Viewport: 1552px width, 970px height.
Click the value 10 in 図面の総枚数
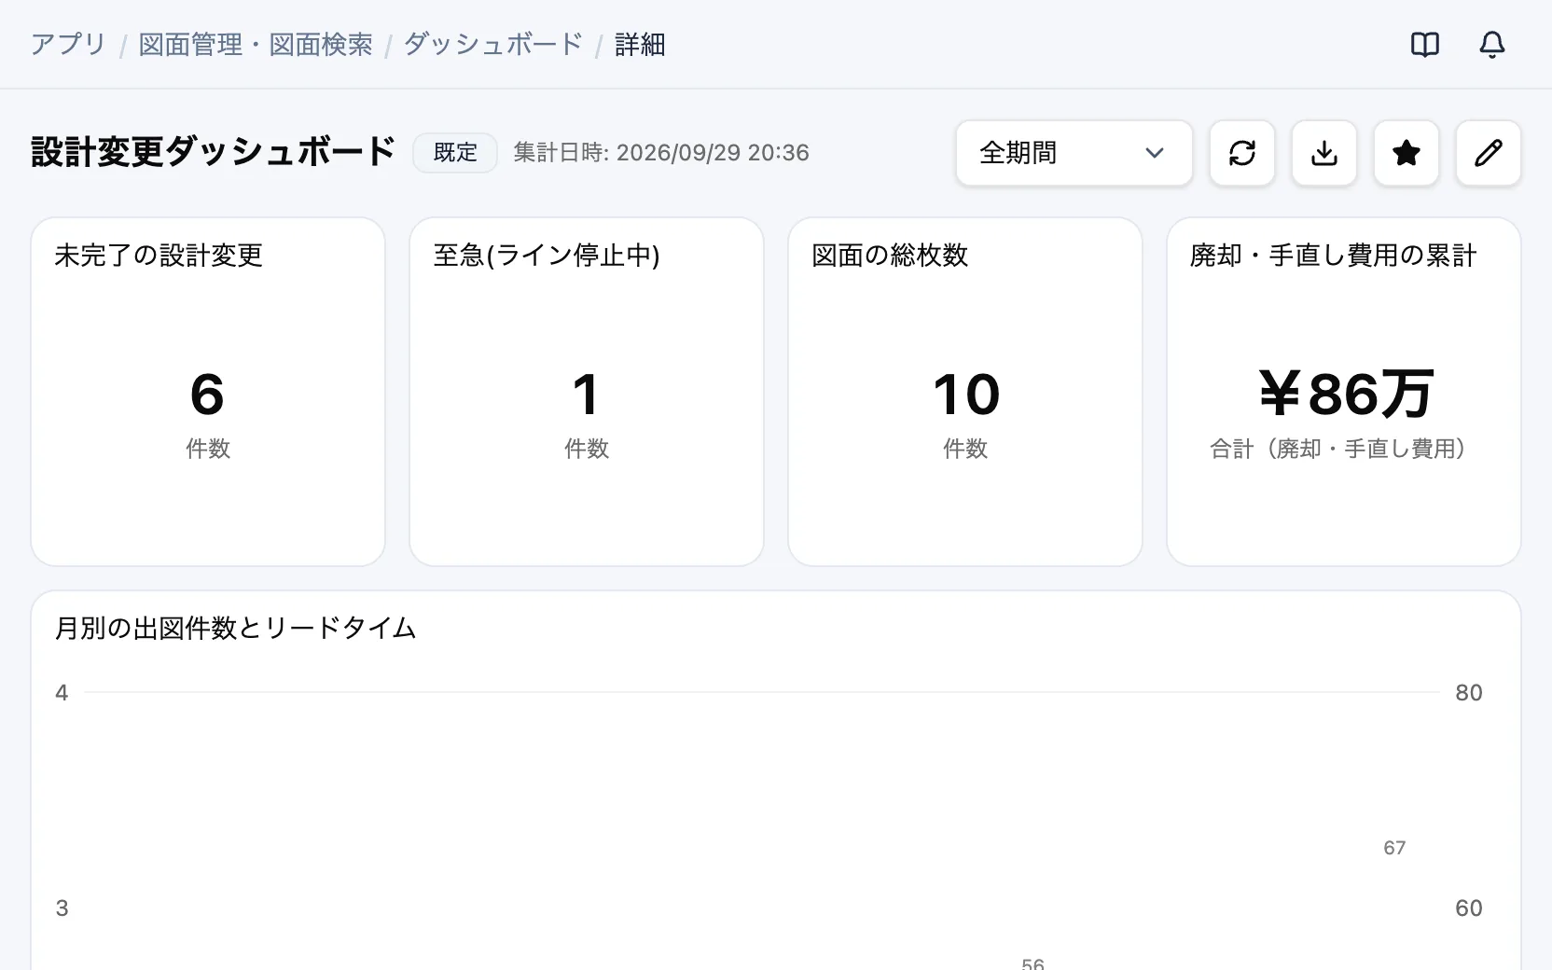(965, 395)
